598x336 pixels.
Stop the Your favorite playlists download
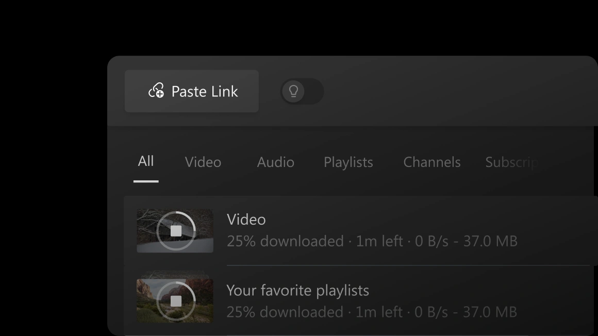click(x=176, y=301)
